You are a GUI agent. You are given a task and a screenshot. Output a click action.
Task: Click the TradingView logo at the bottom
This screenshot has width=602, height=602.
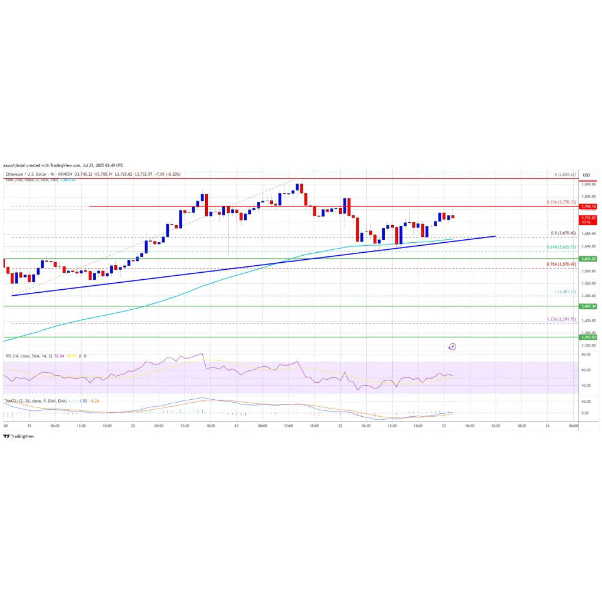point(18,436)
